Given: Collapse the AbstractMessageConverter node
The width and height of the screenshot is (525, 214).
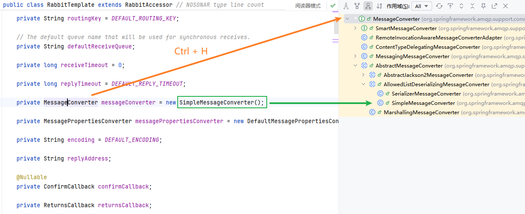Looking at the screenshot, I should point(355,65).
